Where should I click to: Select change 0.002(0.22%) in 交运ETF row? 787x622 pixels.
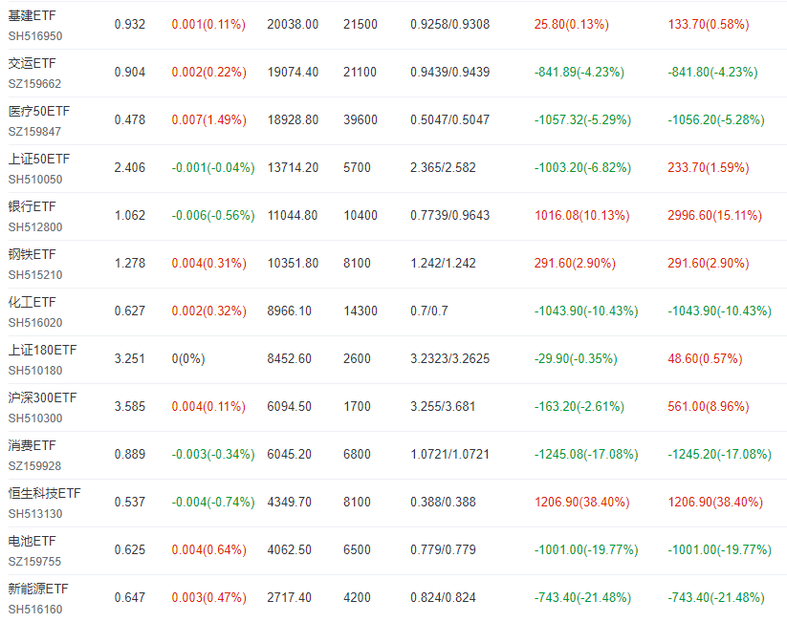click(x=208, y=73)
